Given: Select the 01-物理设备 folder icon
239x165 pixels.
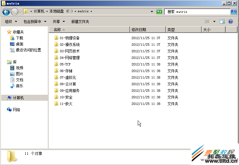Looking at the screenshot, I should click(56, 38).
